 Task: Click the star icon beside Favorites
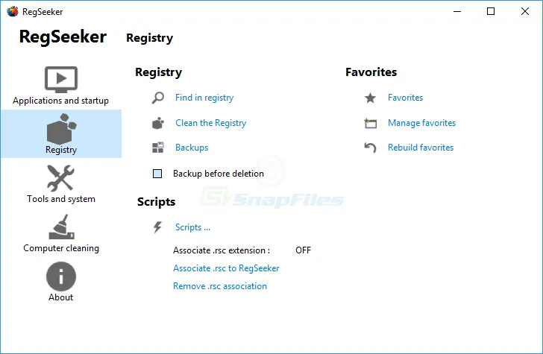(370, 98)
